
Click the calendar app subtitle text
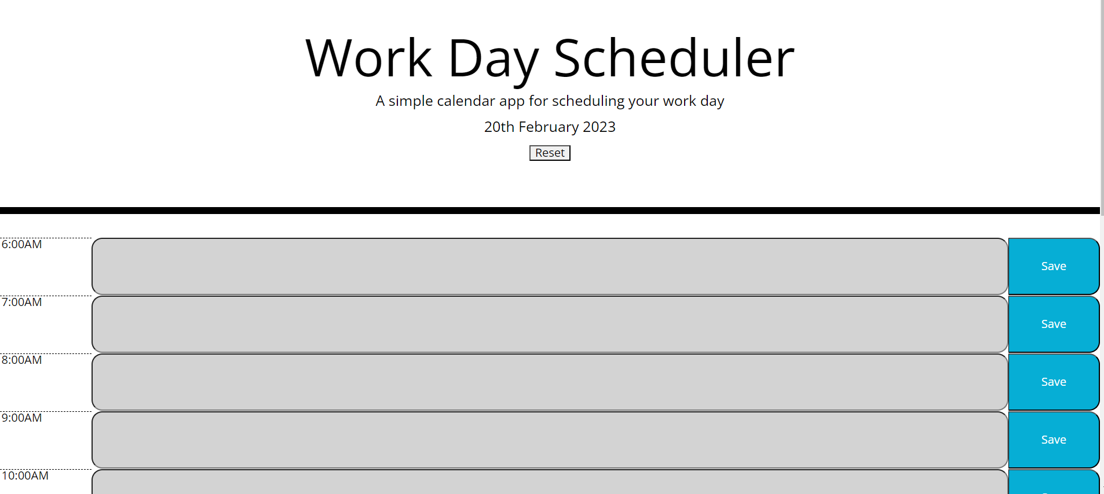(x=549, y=101)
